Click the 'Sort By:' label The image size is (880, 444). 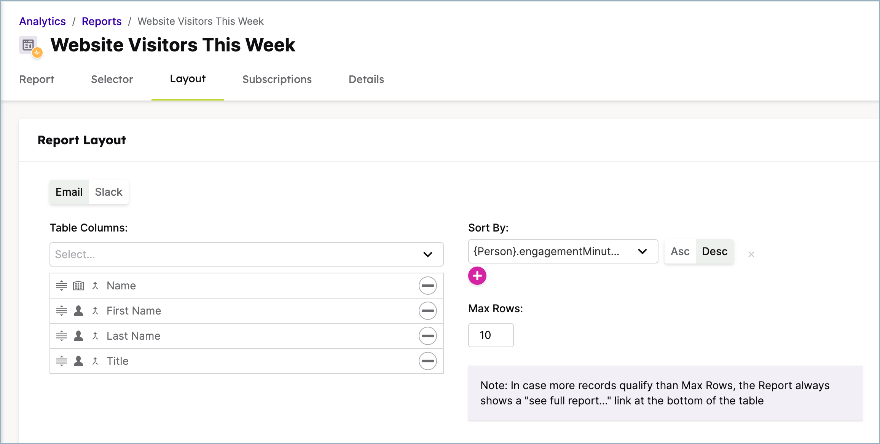pos(488,228)
